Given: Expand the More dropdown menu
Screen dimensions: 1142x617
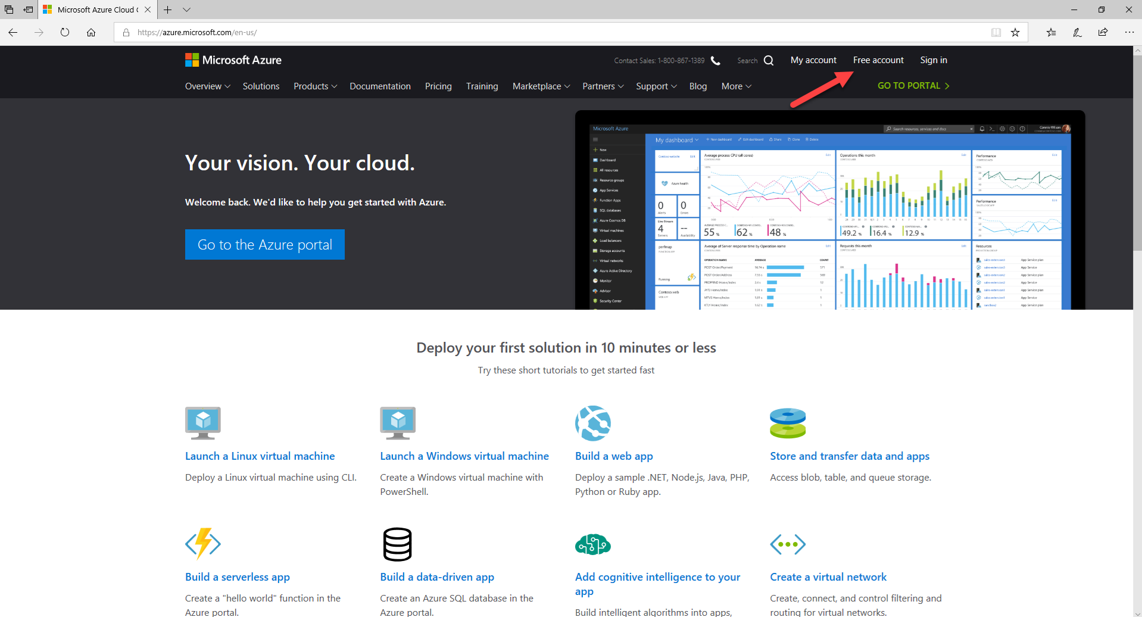Looking at the screenshot, I should pyautogui.click(x=737, y=86).
